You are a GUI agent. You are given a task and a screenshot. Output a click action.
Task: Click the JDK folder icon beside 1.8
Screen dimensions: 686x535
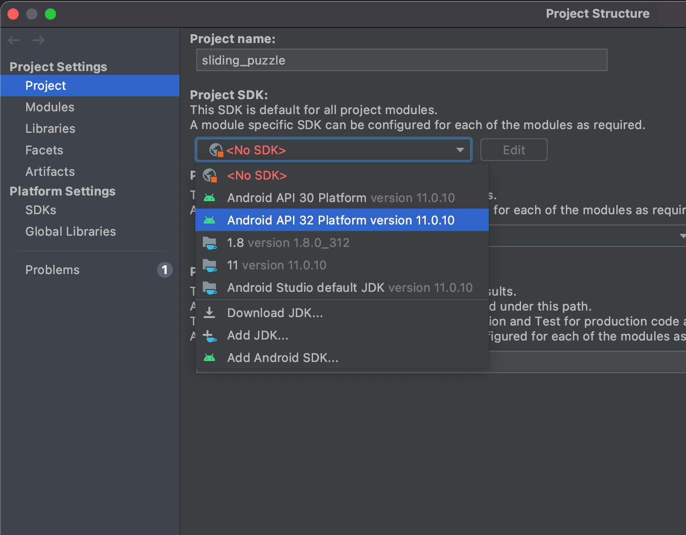coord(209,243)
